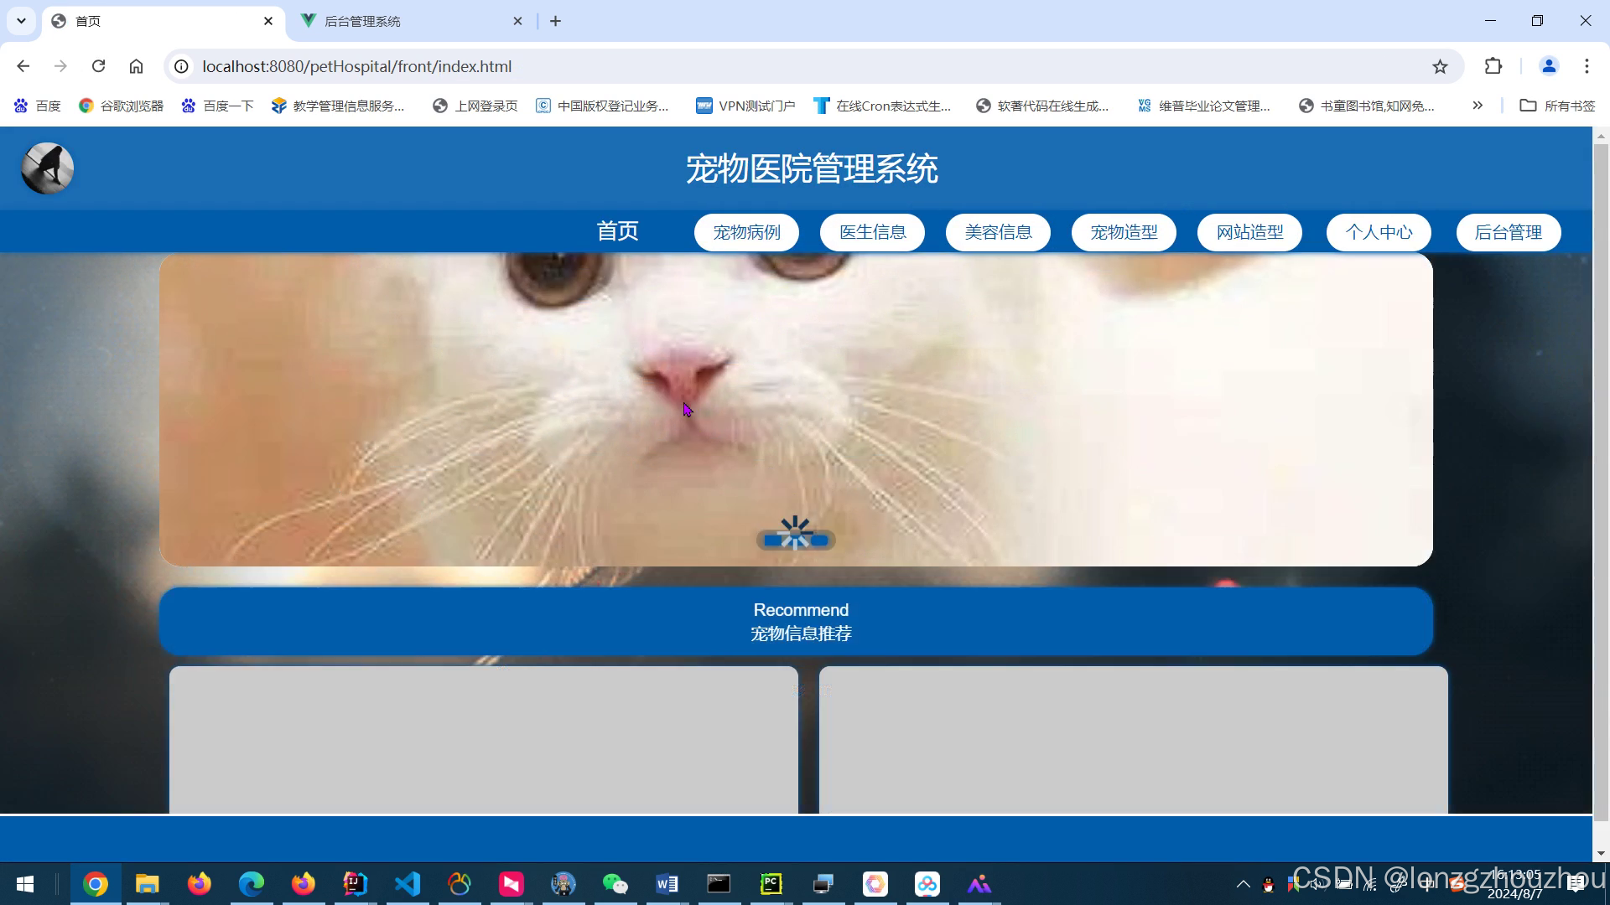The width and height of the screenshot is (1610, 905).
Task: Expand the tab search dropdown arrow
Action: (21, 21)
